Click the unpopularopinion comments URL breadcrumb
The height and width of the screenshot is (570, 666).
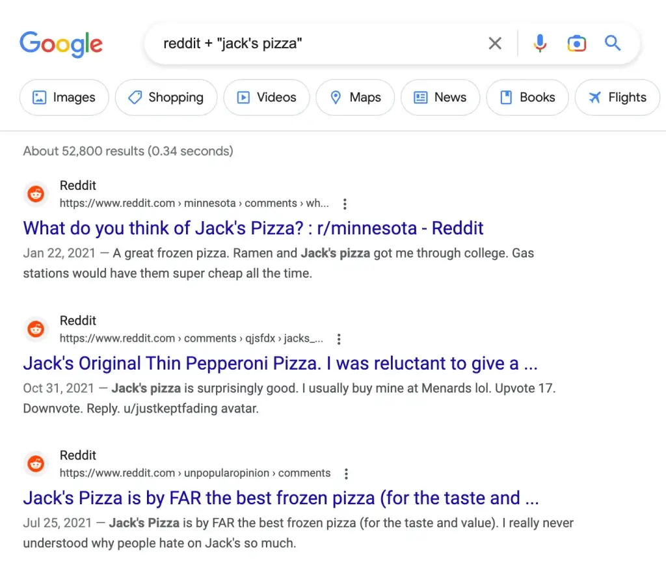pos(195,473)
